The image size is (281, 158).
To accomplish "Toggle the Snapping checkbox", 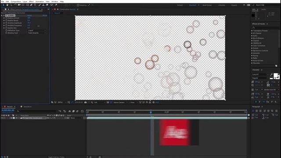I will [x=78, y=5].
